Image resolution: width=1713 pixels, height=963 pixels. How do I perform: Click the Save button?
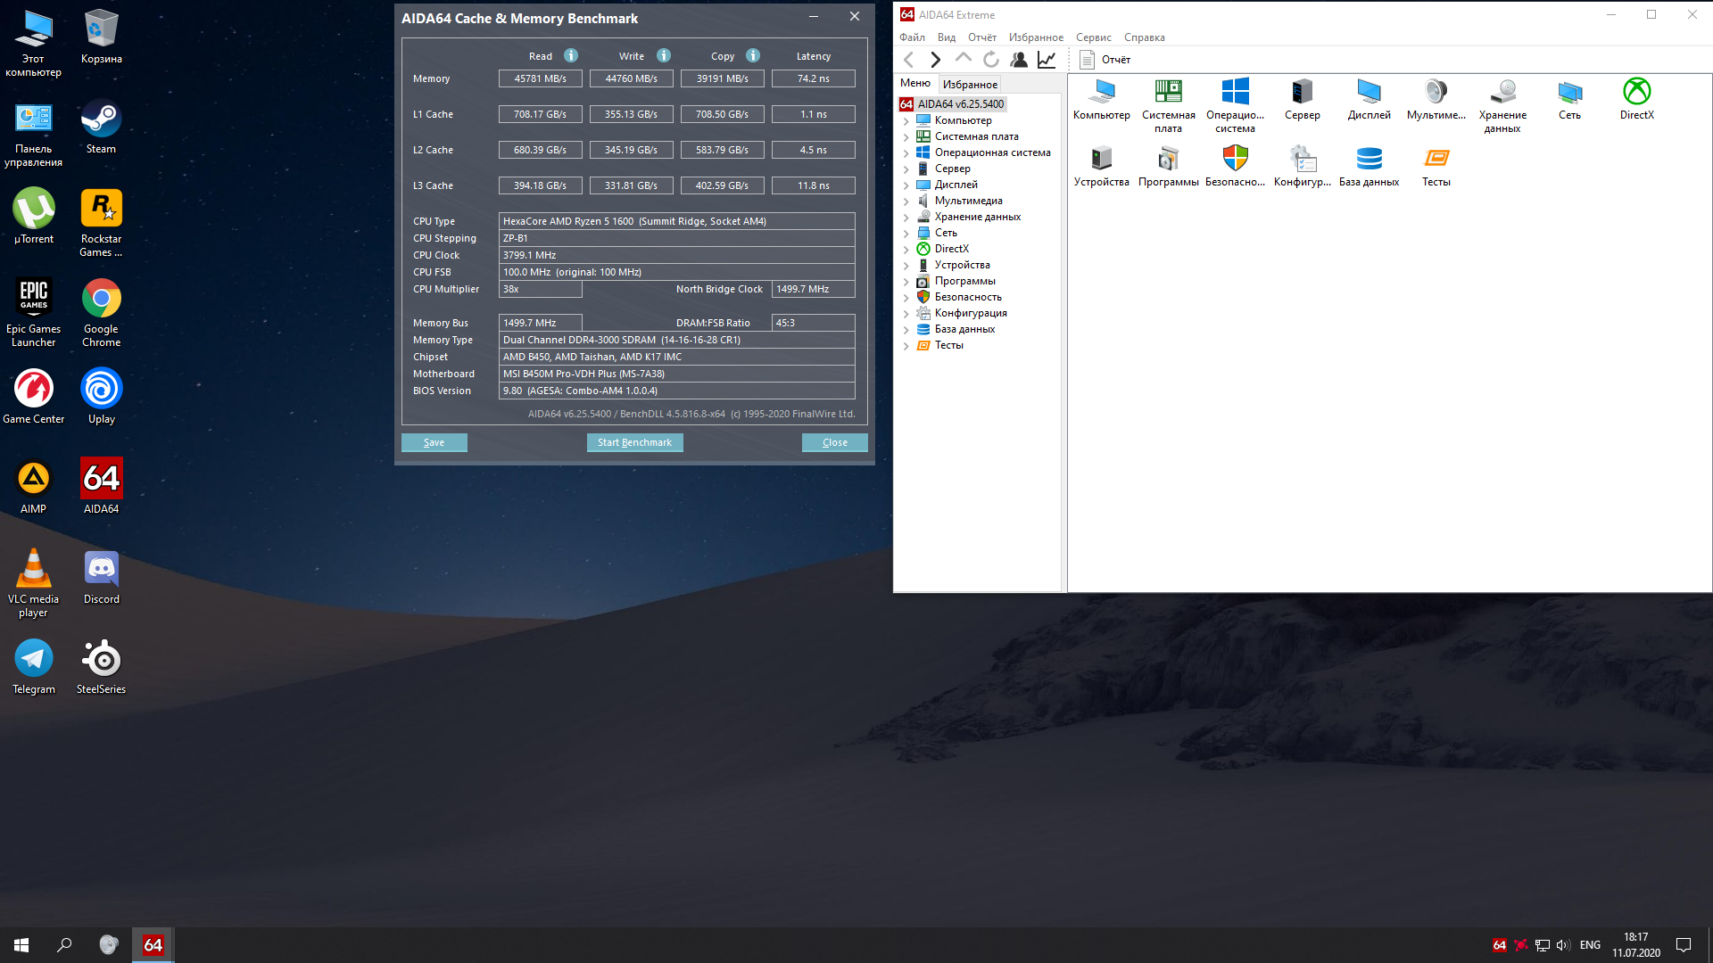434,442
